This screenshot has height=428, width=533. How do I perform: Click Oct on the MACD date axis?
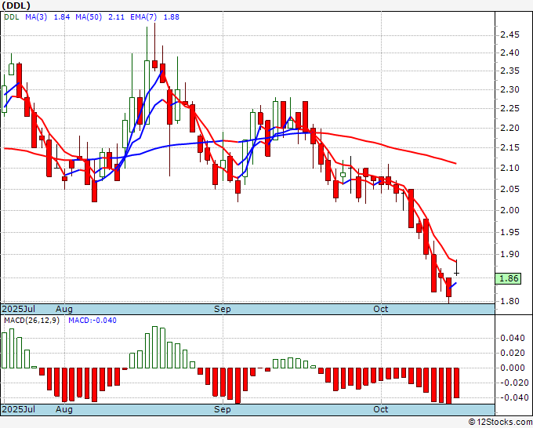click(381, 409)
